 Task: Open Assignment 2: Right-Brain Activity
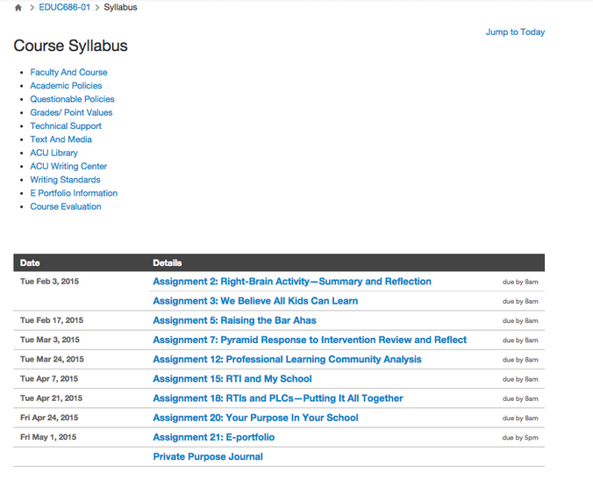(x=292, y=282)
